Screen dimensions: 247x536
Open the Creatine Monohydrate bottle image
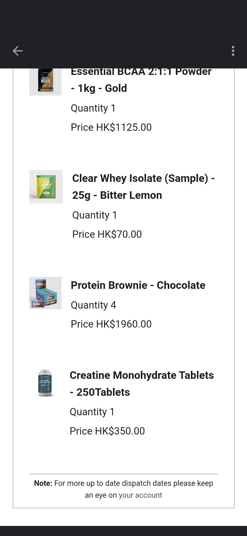[45, 383]
